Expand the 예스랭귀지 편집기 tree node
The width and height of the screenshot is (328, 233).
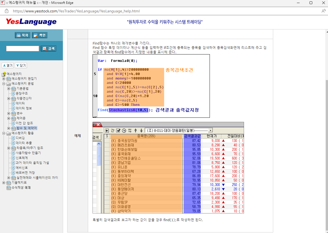tap(4, 79)
